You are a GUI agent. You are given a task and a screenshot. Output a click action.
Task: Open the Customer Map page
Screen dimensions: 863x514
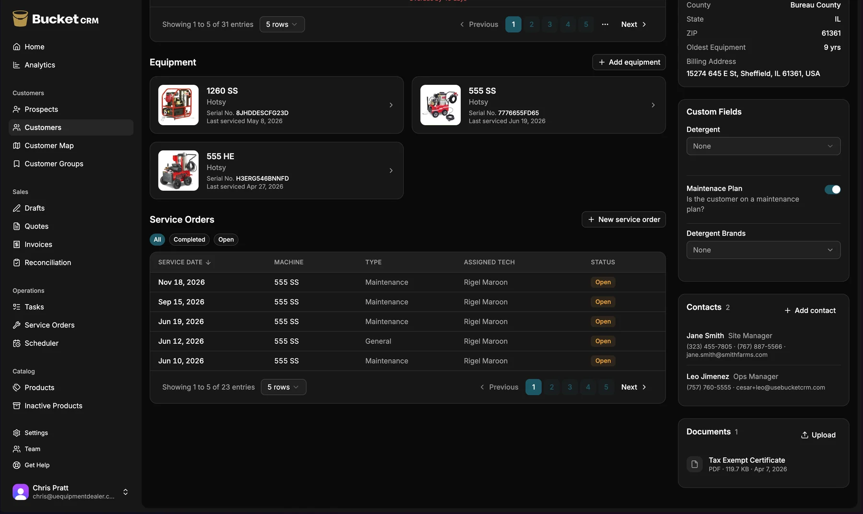pos(71,146)
